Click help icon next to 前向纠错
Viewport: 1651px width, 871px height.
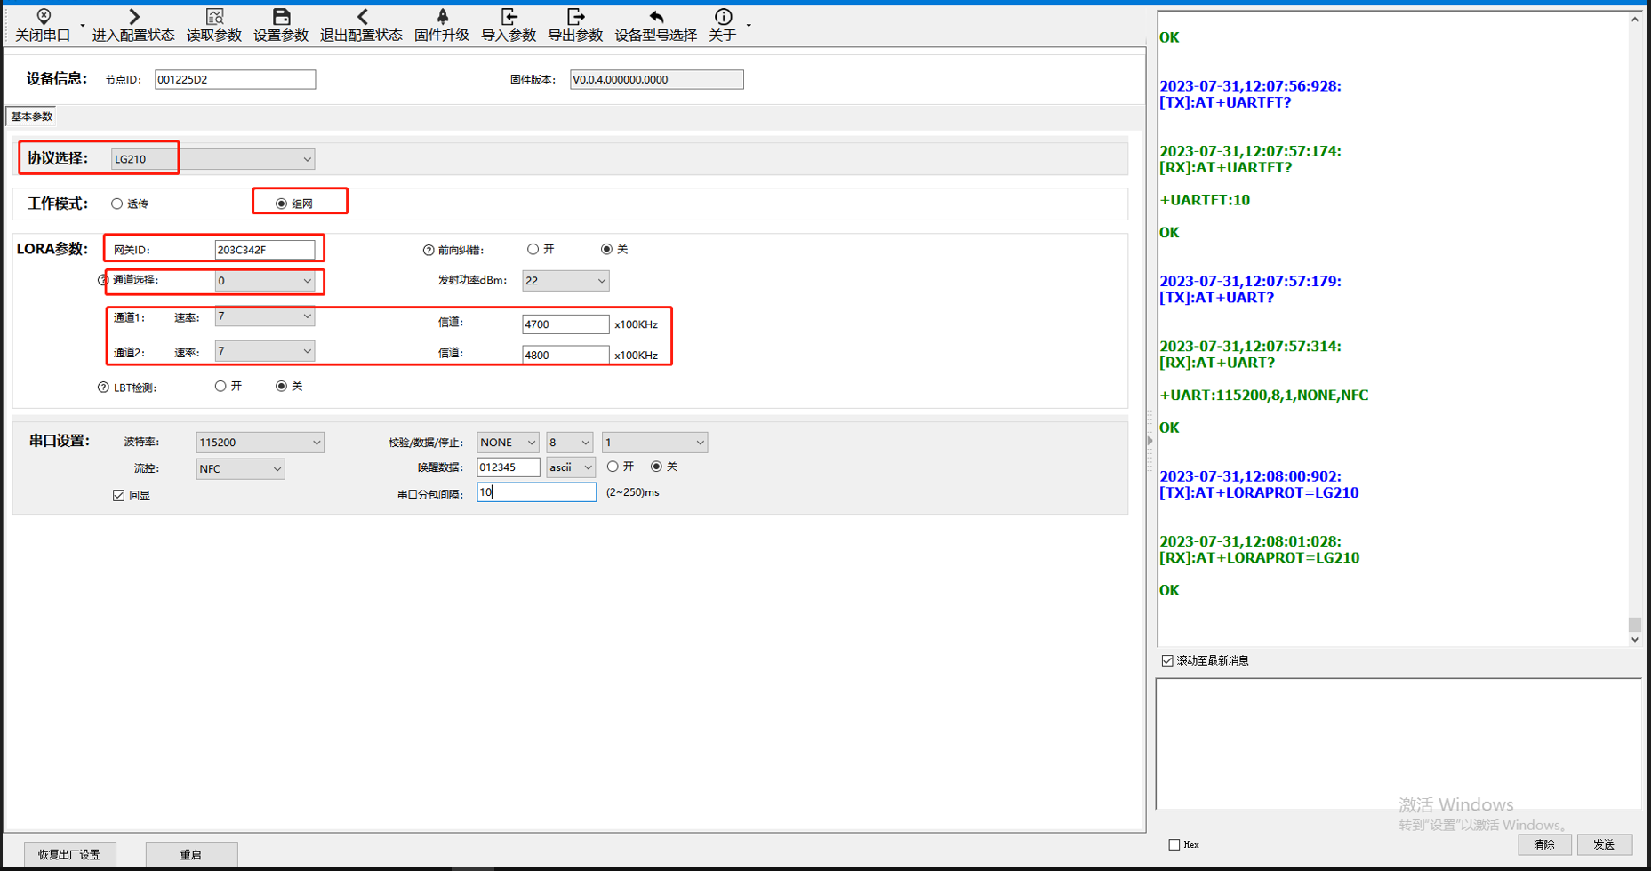click(429, 251)
